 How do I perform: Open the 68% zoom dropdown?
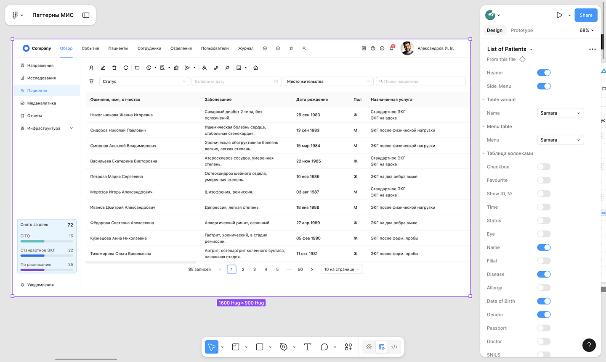[587, 30]
